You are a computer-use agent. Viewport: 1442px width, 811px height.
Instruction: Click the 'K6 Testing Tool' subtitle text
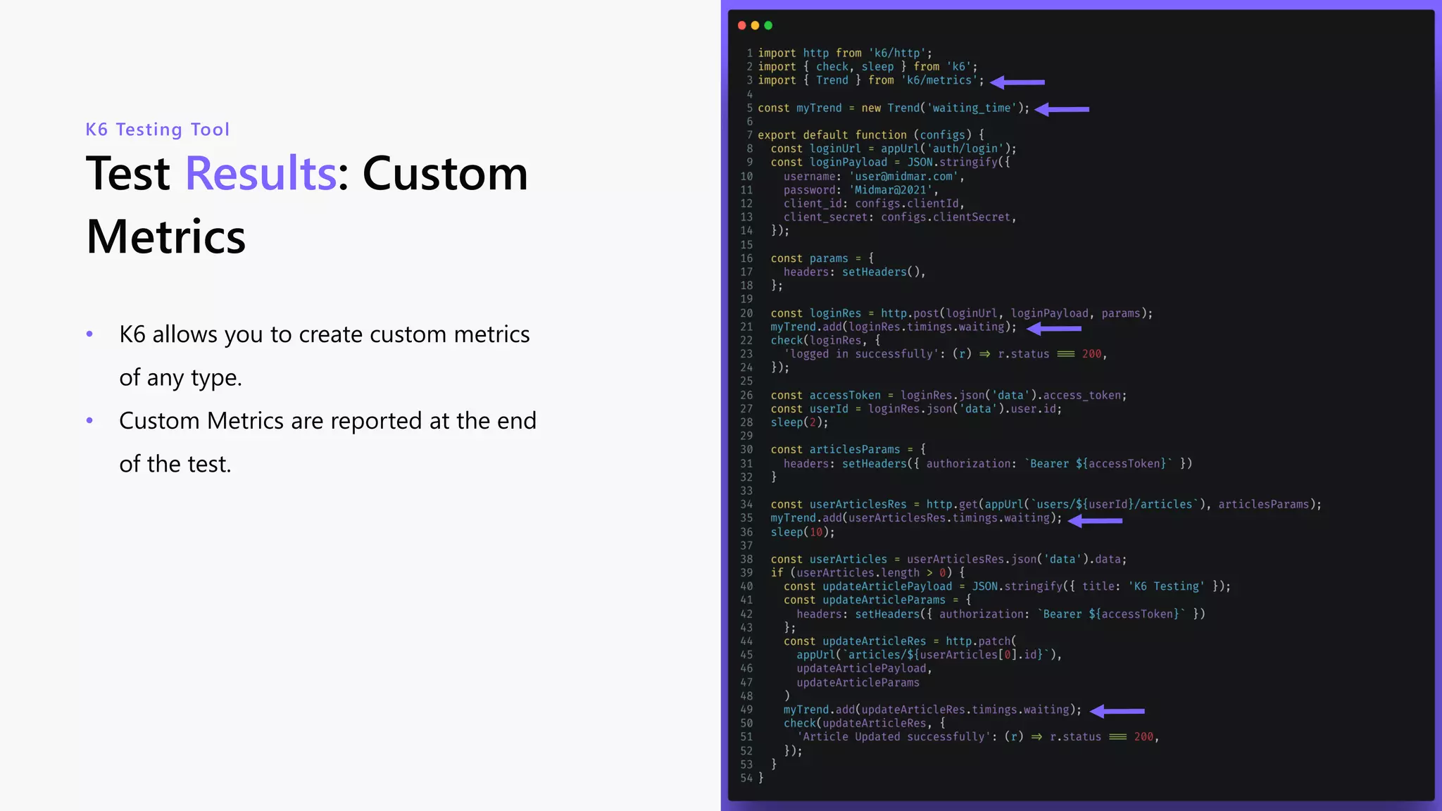click(x=158, y=130)
